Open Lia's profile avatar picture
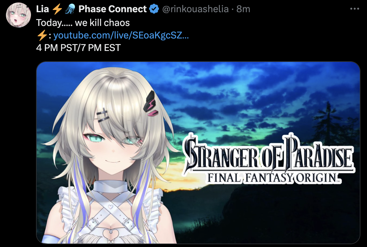The width and height of the screenshot is (367, 247). coord(18,15)
